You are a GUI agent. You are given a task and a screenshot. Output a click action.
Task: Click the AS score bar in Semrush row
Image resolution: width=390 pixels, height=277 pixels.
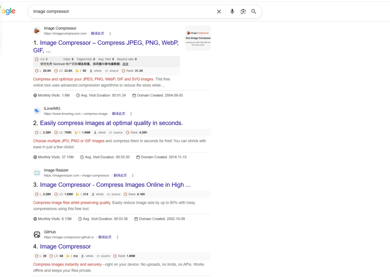(x=55, y=60)
